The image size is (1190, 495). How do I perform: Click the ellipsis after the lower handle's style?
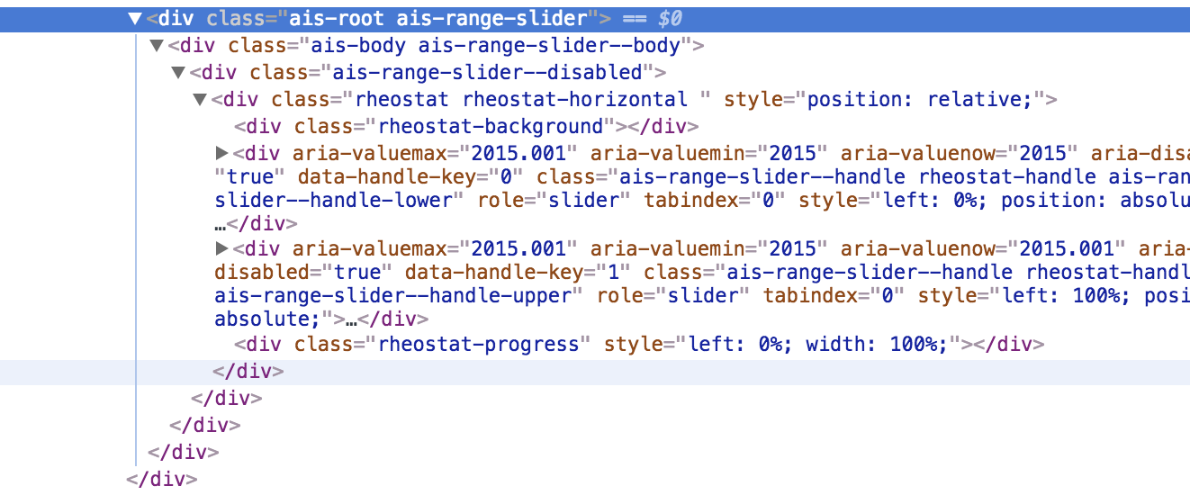pyautogui.click(x=221, y=223)
